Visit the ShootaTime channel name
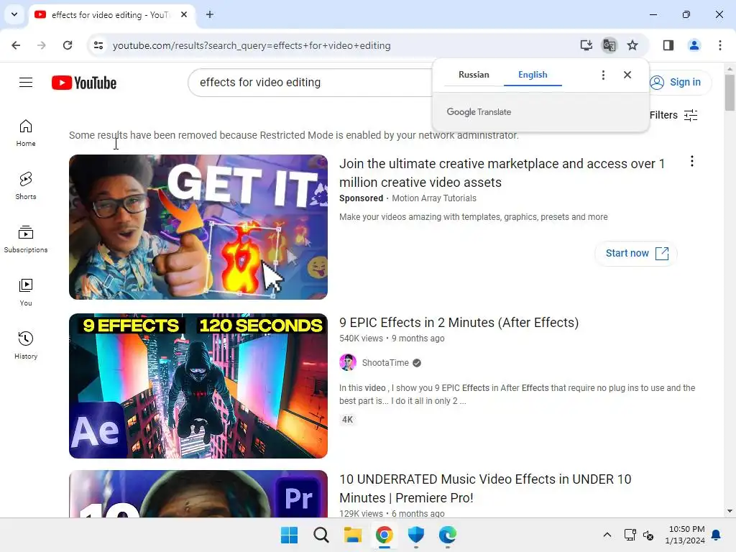The image size is (736, 552). (x=385, y=363)
